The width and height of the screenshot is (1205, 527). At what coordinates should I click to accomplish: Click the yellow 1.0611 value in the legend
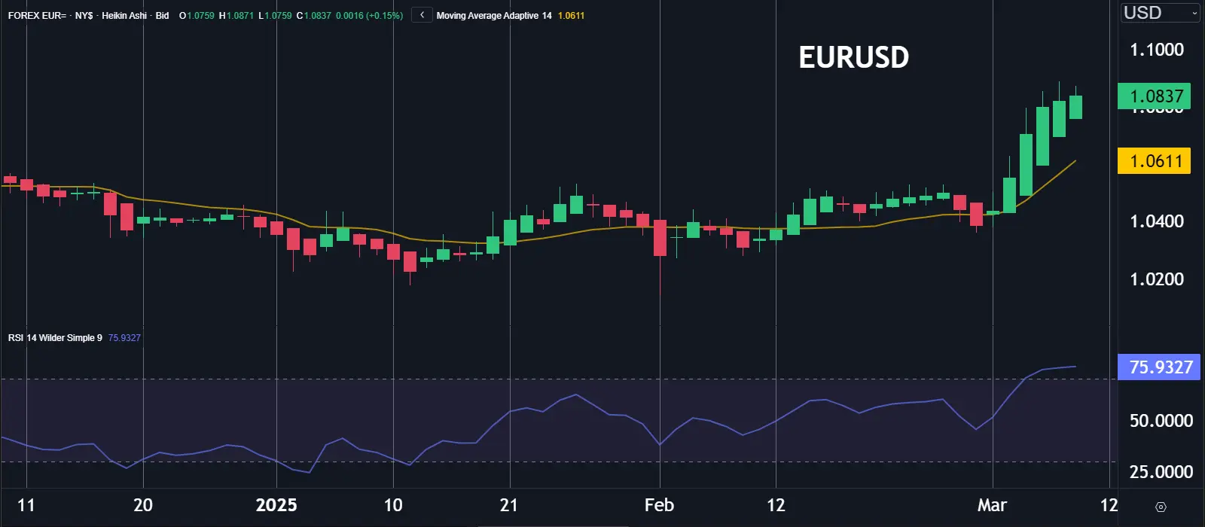coord(571,15)
